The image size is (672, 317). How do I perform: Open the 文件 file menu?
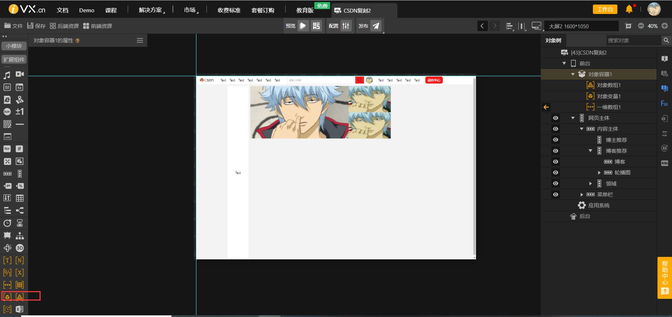[13, 26]
